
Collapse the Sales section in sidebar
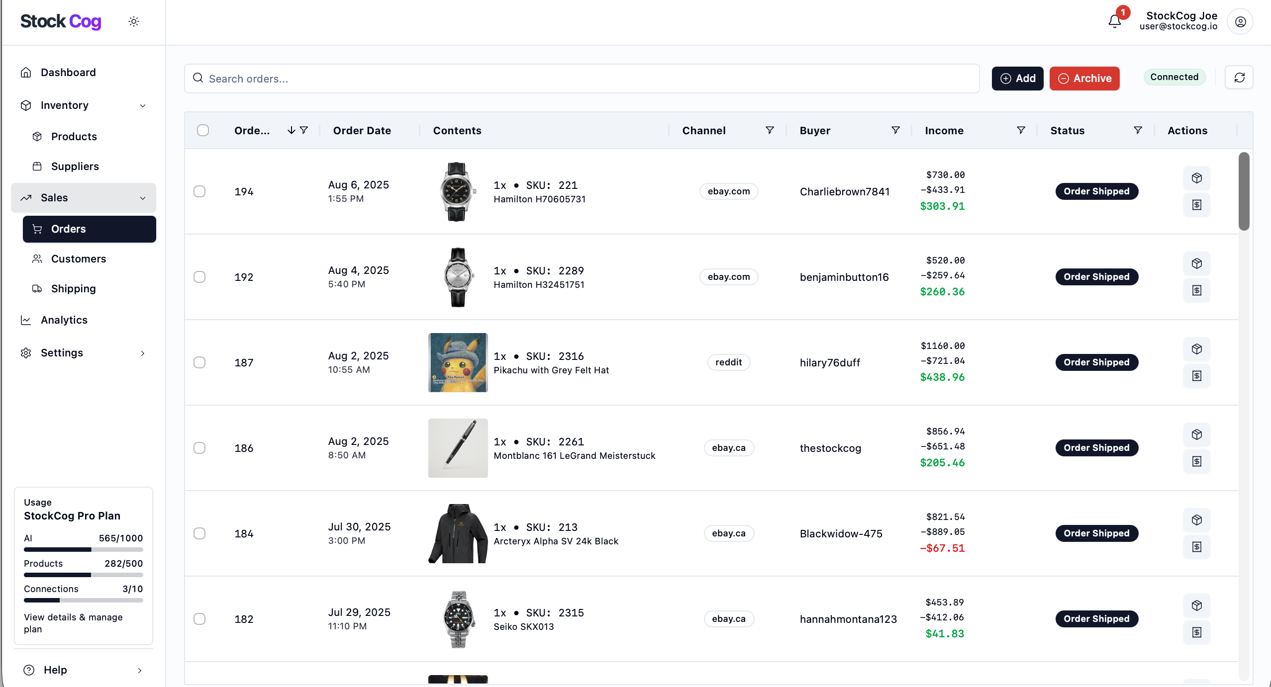(x=143, y=198)
